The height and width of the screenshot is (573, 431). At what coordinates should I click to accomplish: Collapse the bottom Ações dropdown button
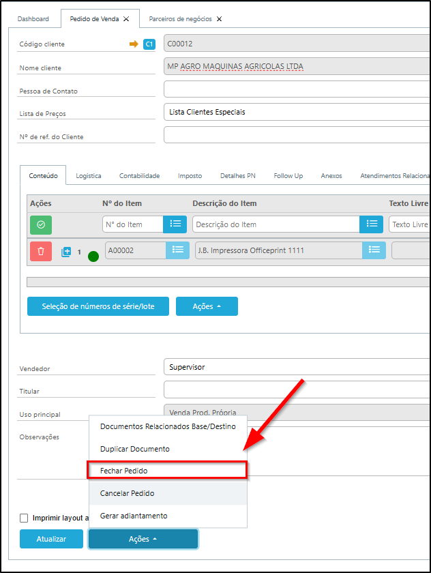143,539
